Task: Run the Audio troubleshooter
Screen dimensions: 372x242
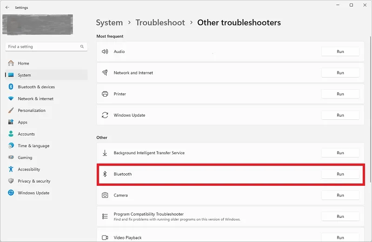Action: tap(340, 52)
